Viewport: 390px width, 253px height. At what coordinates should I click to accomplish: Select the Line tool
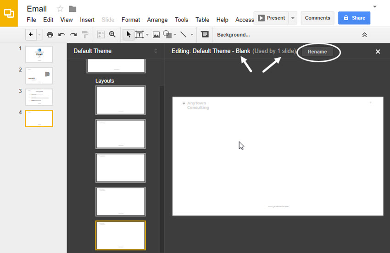point(184,34)
